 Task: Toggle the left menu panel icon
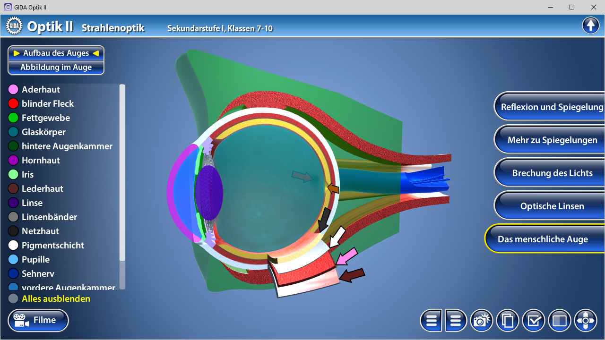click(431, 321)
